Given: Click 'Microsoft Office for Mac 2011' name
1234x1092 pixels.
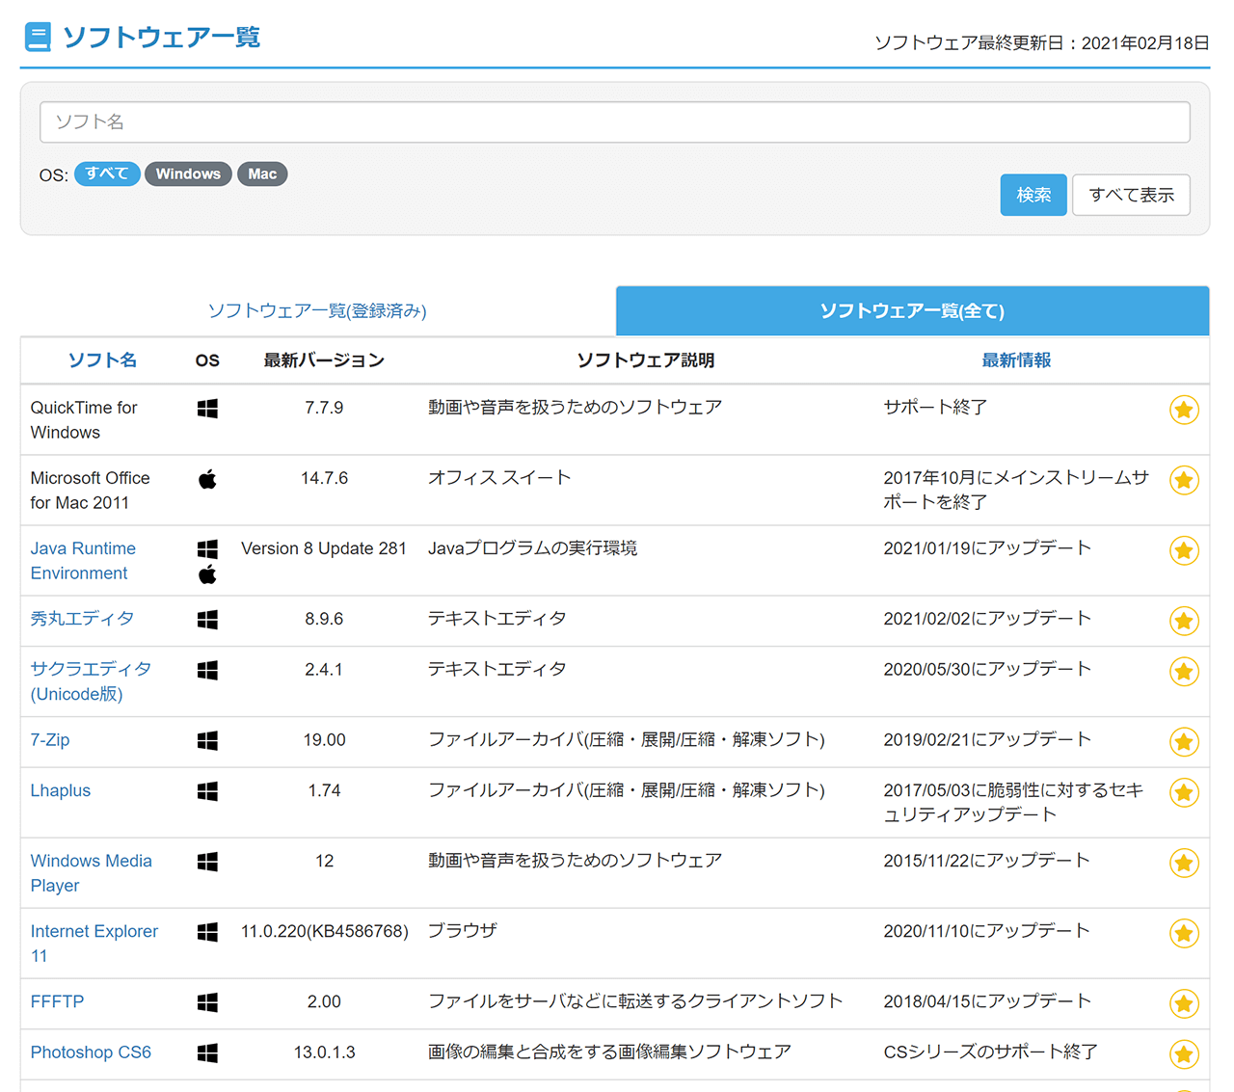Looking at the screenshot, I should 90,491.
